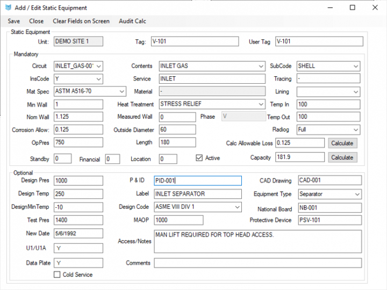Open the InsCode dropdown
Screen dimensions: 387x290
99,79
